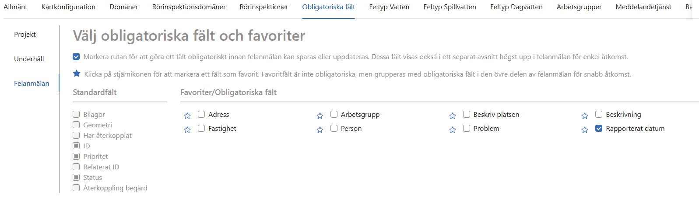The width and height of the screenshot is (699, 200).
Task: Click the favorite star for Adress
Action: pyautogui.click(x=187, y=116)
